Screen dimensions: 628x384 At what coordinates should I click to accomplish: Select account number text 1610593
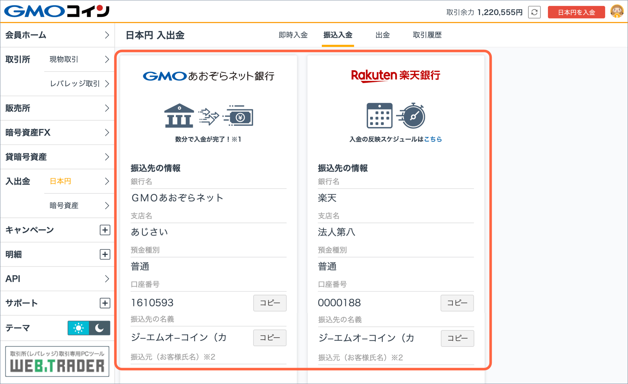[x=152, y=302]
